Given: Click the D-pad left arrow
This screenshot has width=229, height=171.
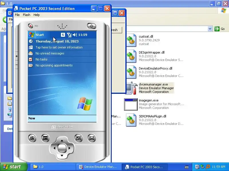Looking at the screenshot, I should [54, 148].
